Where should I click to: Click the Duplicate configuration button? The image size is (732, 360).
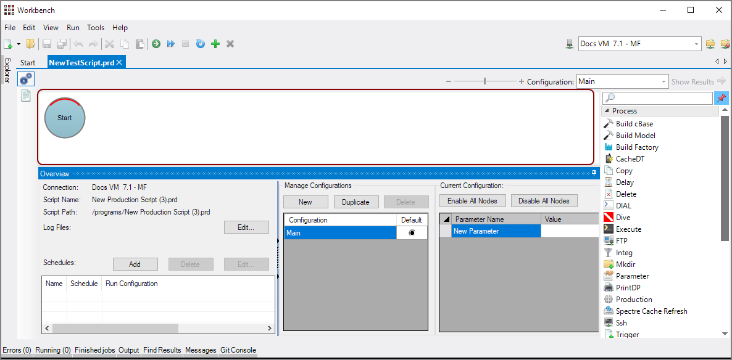[356, 202]
